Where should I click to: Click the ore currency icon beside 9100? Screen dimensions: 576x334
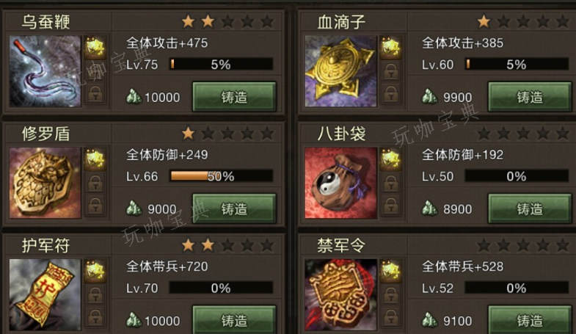coord(429,321)
